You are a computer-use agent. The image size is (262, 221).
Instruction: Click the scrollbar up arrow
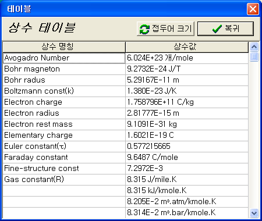click(x=254, y=47)
